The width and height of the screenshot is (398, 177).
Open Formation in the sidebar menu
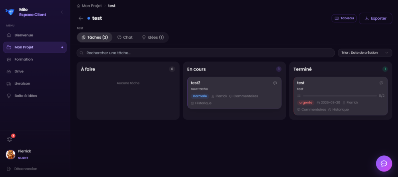click(x=24, y=59)
